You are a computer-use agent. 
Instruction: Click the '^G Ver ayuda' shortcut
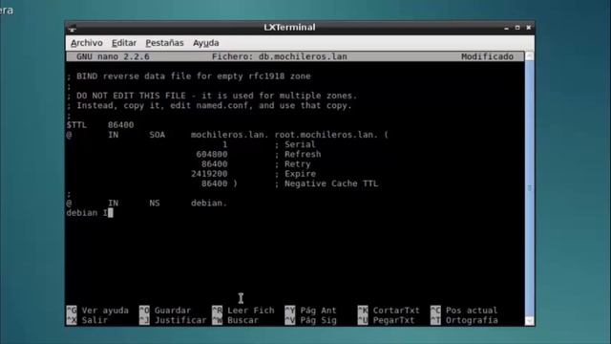(x=97, y=311)
